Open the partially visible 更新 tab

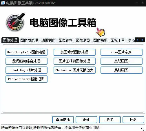click(x=132, y=40)
